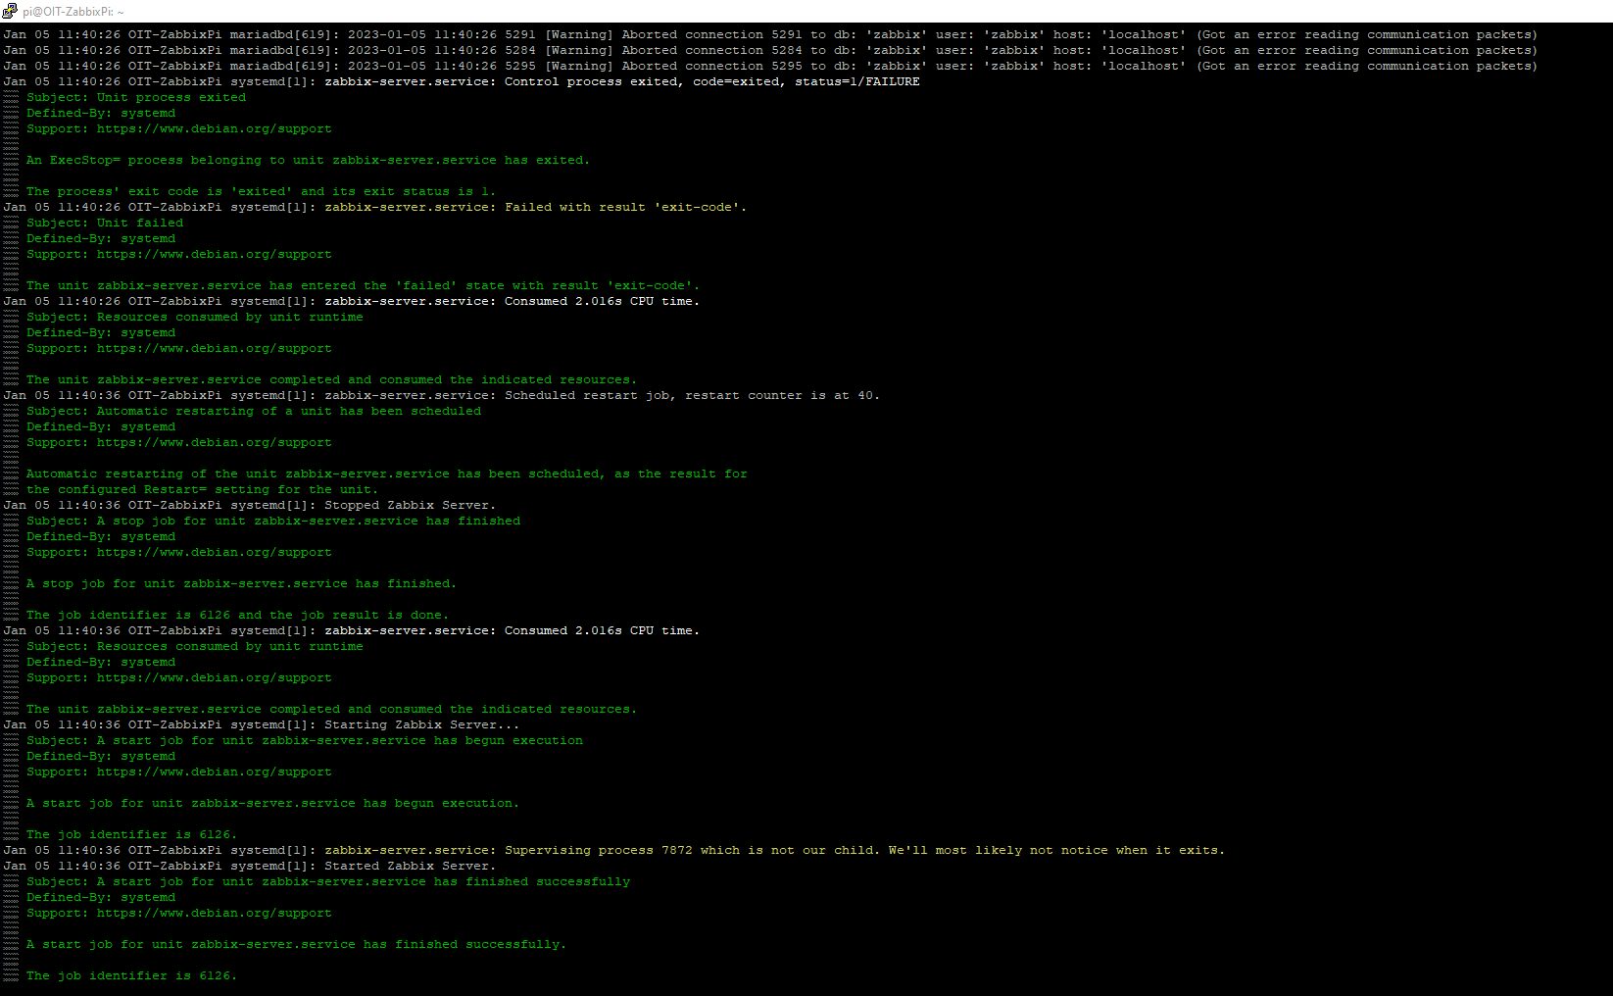Select 'the configured Restart= setting for the unit.'
1613x996 pixels.
tap(202, 489)
